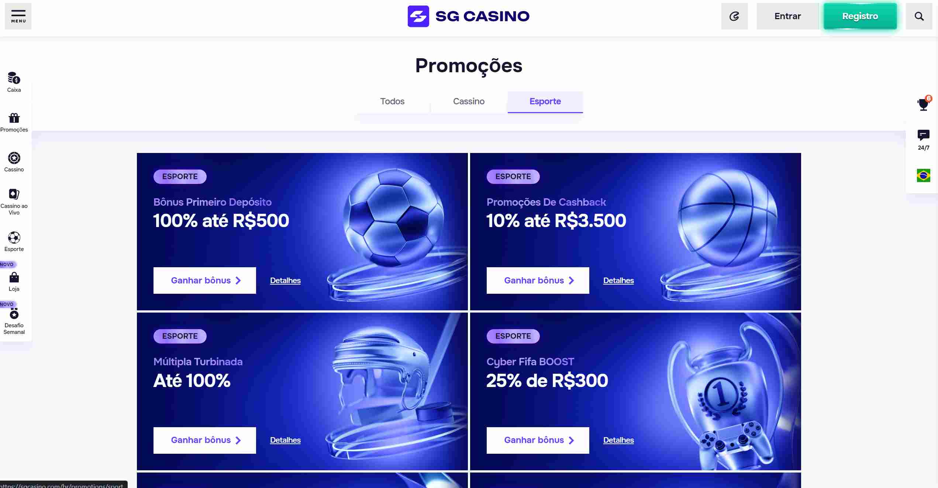This screenshot has width=938, height=488.
Task: Click the green Registro button
Action: coord(860,16)
